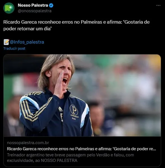Image resolution: width=165 pixels, height=168 pixels.
Task: Click the card description about Treinador argentino
Action: click(x=71, y=158)
